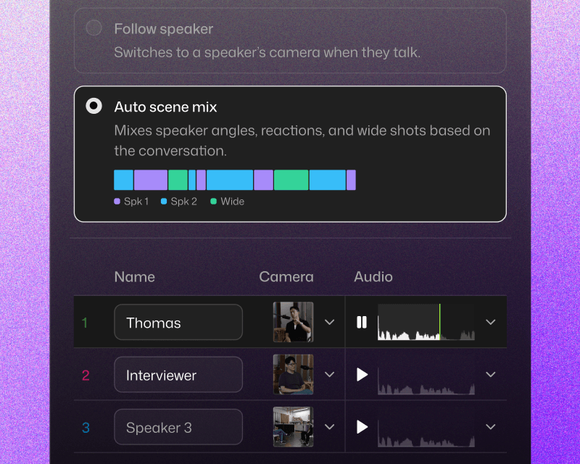Select the wide shot camera thumbnail
The image size is (580, 464).
(x=294, y=426)
